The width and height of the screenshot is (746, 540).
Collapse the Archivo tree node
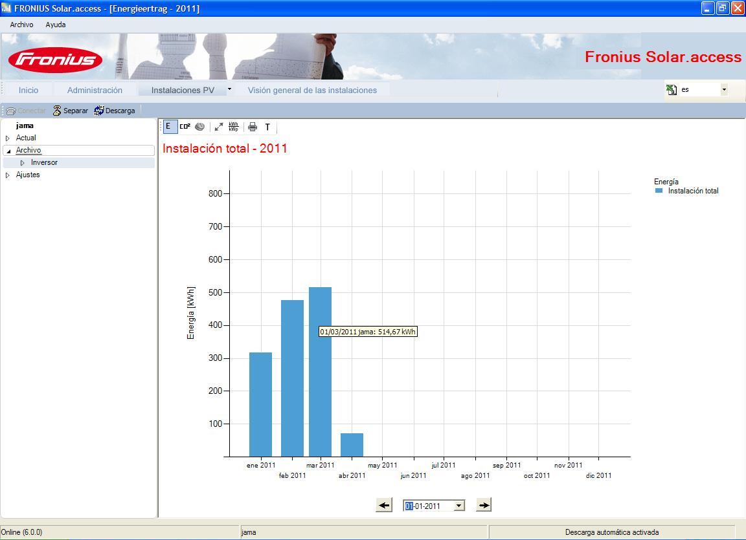click(8, 151)
